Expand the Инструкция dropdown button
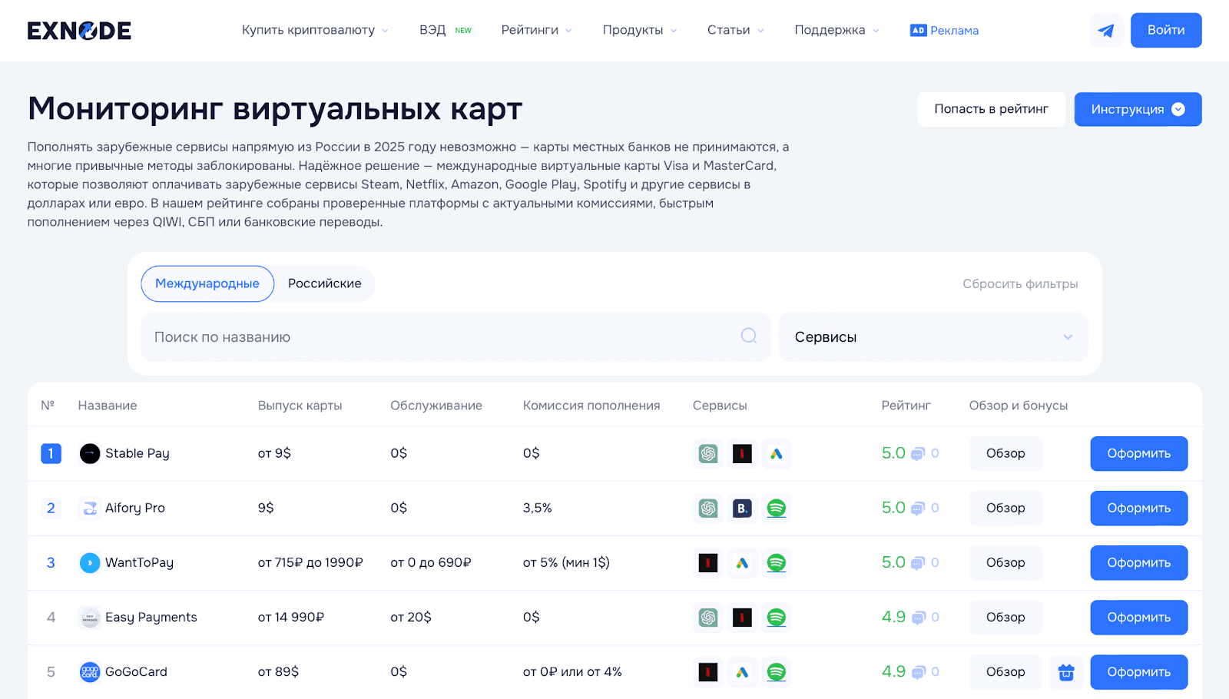The image size is (1229, 699). [1137, 109]
